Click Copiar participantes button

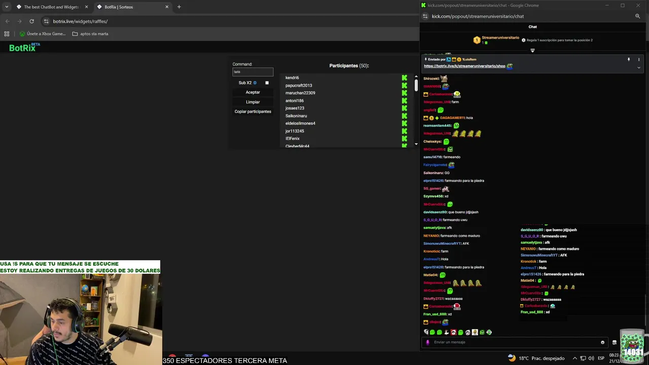click(x=253, y=112)
